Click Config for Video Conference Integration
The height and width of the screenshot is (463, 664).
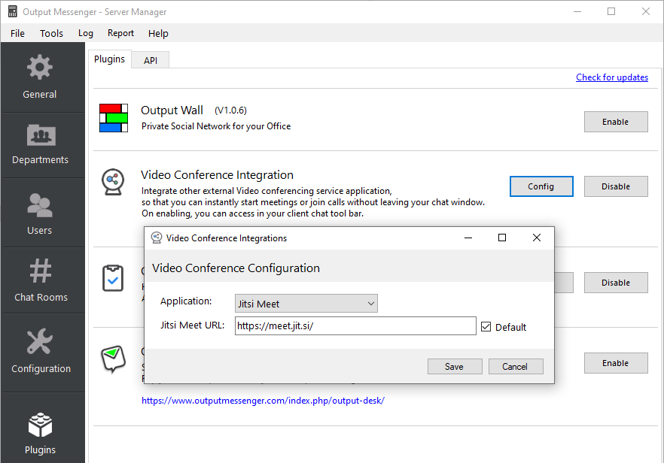(541, 186)
